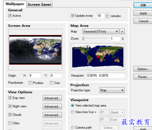Click the red viewpoint marker on map
This screenshot has width=152, height=130.
click(98, 57)
